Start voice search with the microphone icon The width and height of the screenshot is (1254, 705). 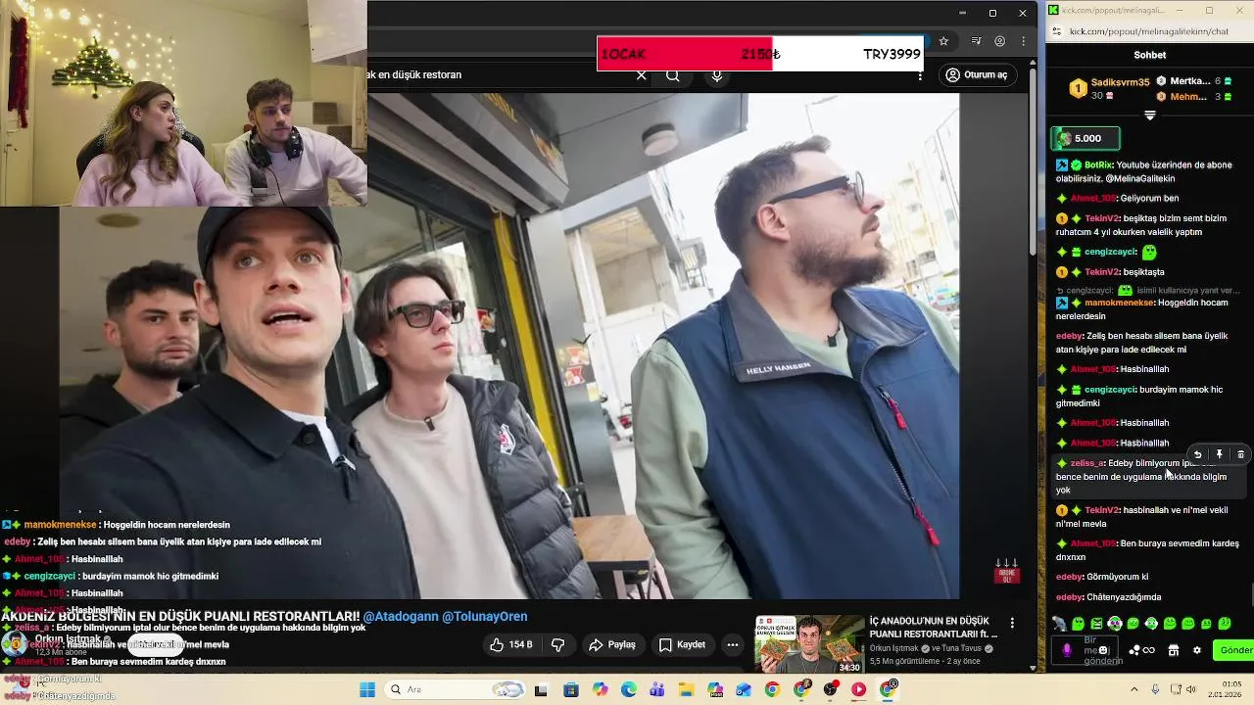coord(717,75)
